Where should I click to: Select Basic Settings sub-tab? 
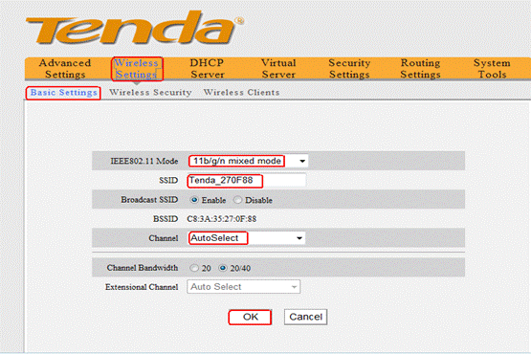[x=64, y=93]
